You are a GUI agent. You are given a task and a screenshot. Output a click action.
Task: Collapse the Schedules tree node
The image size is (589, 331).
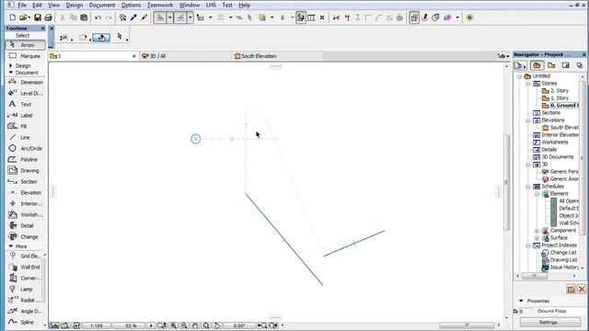point(527,187)
